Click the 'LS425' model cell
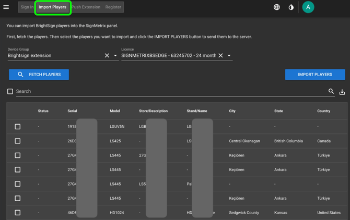Viewport: 350px width, 220px height. tap(115, 141)
